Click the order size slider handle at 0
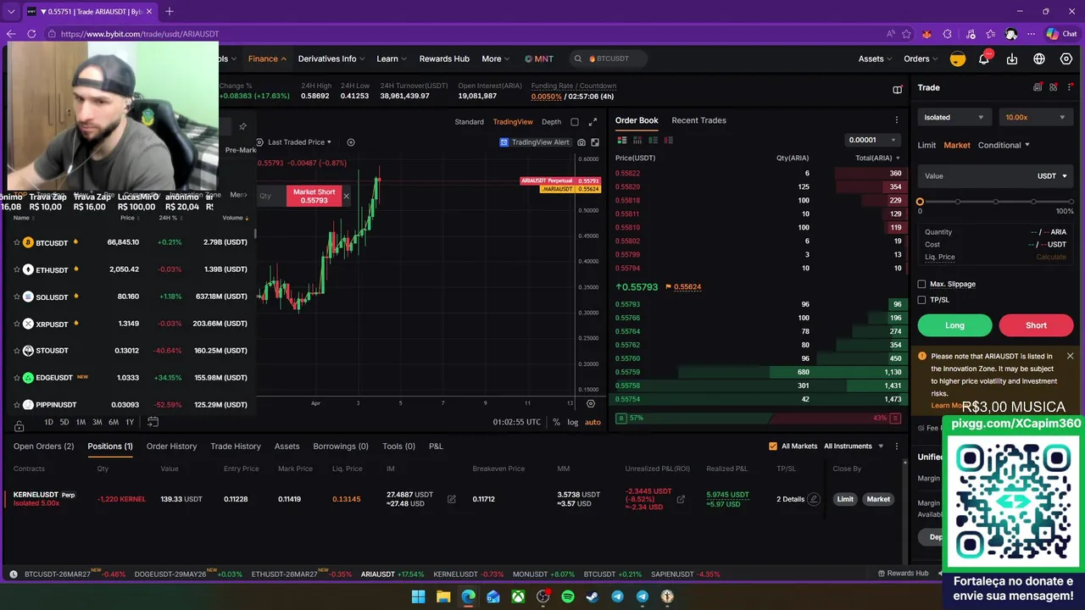Screen dimensions: 1085x610 coord(920,202)
